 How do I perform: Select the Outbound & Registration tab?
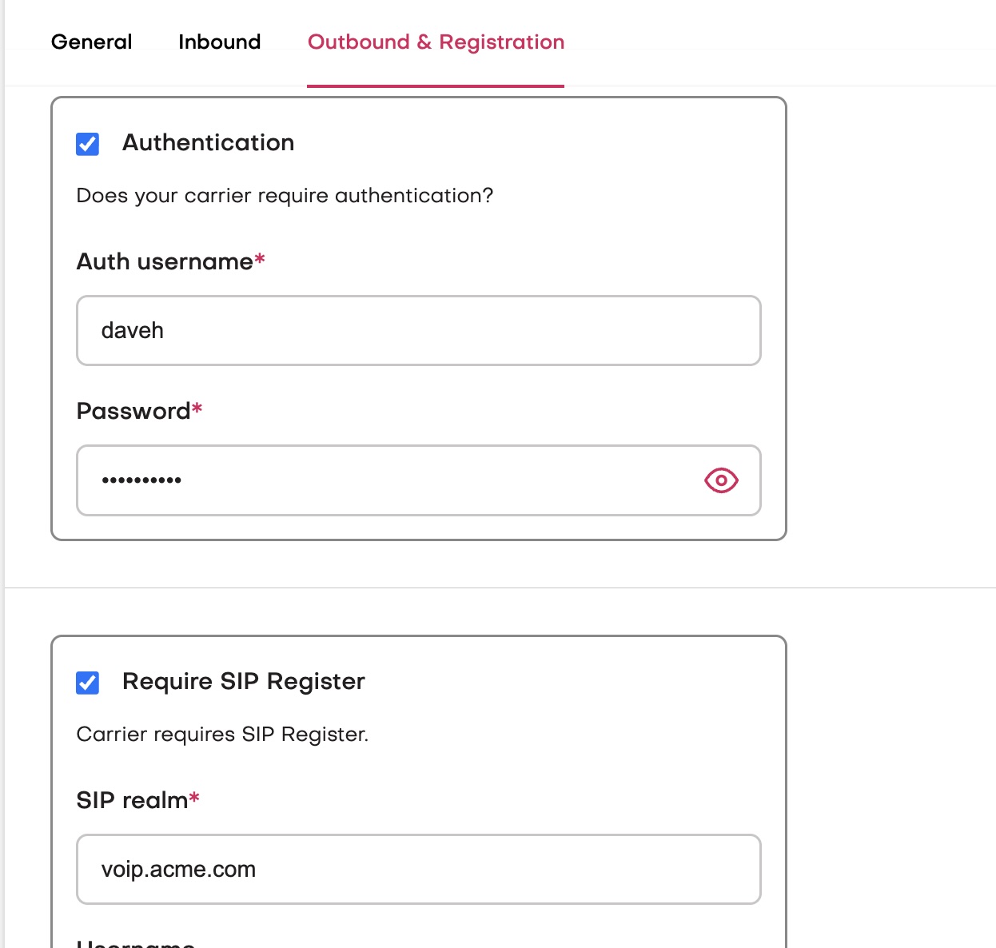(436, 42)
